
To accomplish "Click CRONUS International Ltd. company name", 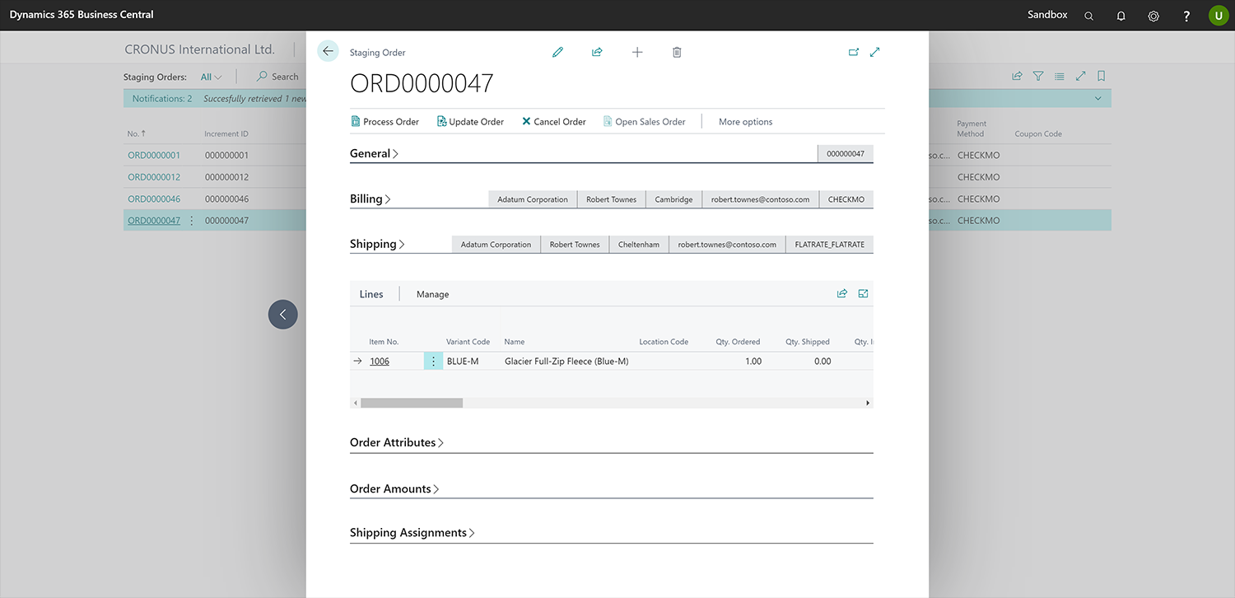I will pyautogui.click(x=199, y=49).
